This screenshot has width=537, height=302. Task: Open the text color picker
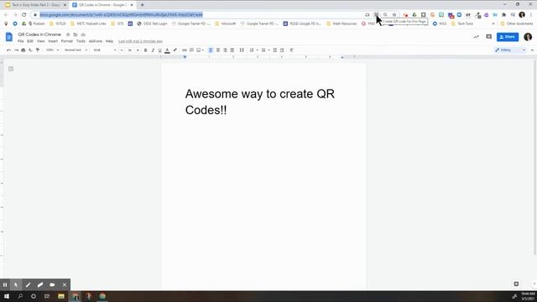pos(167,50)
